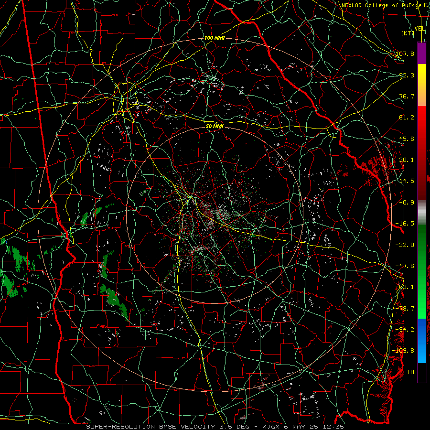This screenshot has height=430, width=430.
Task: Pick the dark purple TH color bar segment
Action: pyautogui.click(x=422, y=373)
